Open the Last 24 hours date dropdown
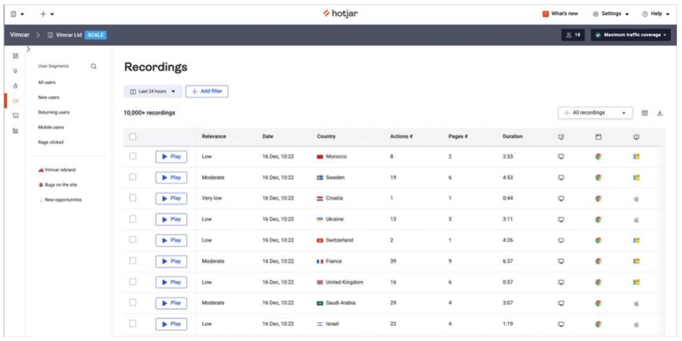Image resolution: width=682 pixels, height=341 pixels. pyautogui.click(x=152, y=92)
